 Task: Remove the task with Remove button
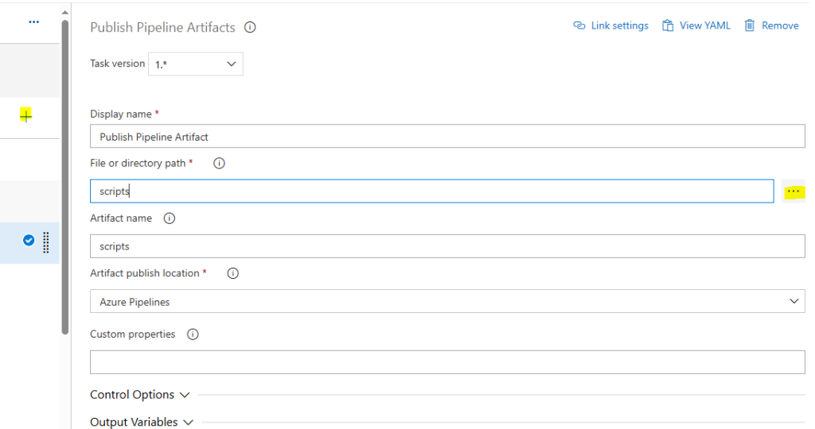pos(771,25)
